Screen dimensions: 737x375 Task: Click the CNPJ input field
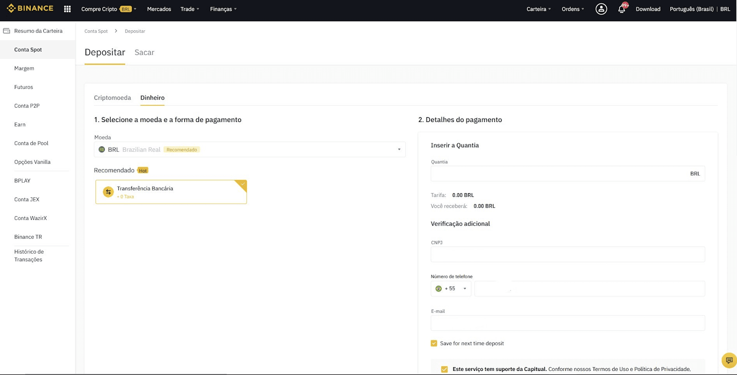[567, 254]
